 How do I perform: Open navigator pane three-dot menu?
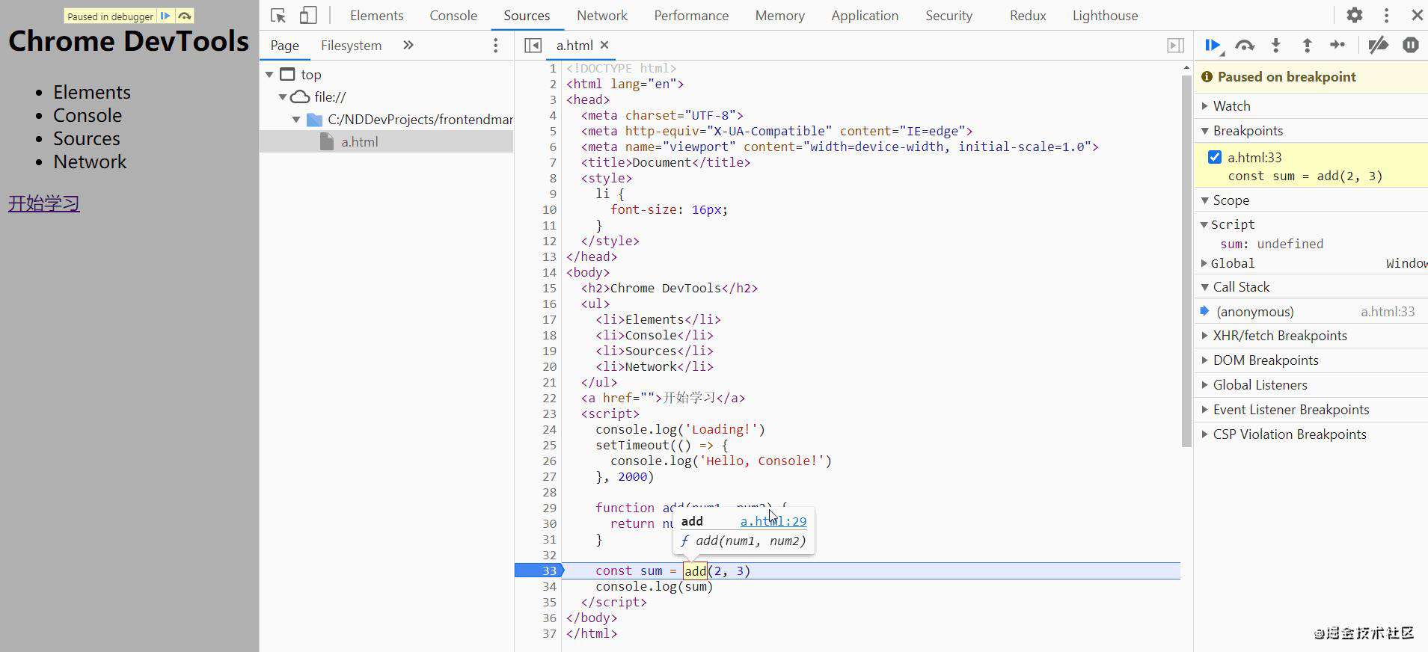(x=495, y=46)
